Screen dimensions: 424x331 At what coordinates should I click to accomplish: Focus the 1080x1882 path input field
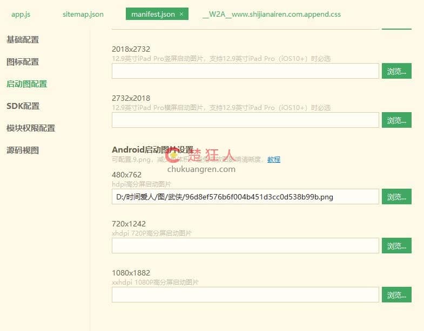click(245, 295)
